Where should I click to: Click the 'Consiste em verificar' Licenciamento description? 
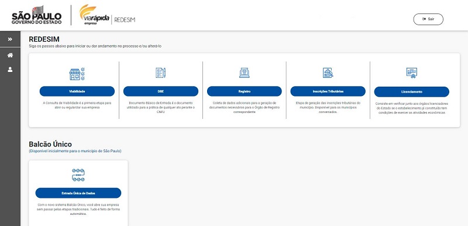click(412, 108)
